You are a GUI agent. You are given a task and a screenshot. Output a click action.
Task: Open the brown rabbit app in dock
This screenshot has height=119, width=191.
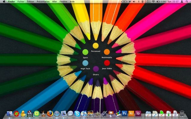pos(43,114)
